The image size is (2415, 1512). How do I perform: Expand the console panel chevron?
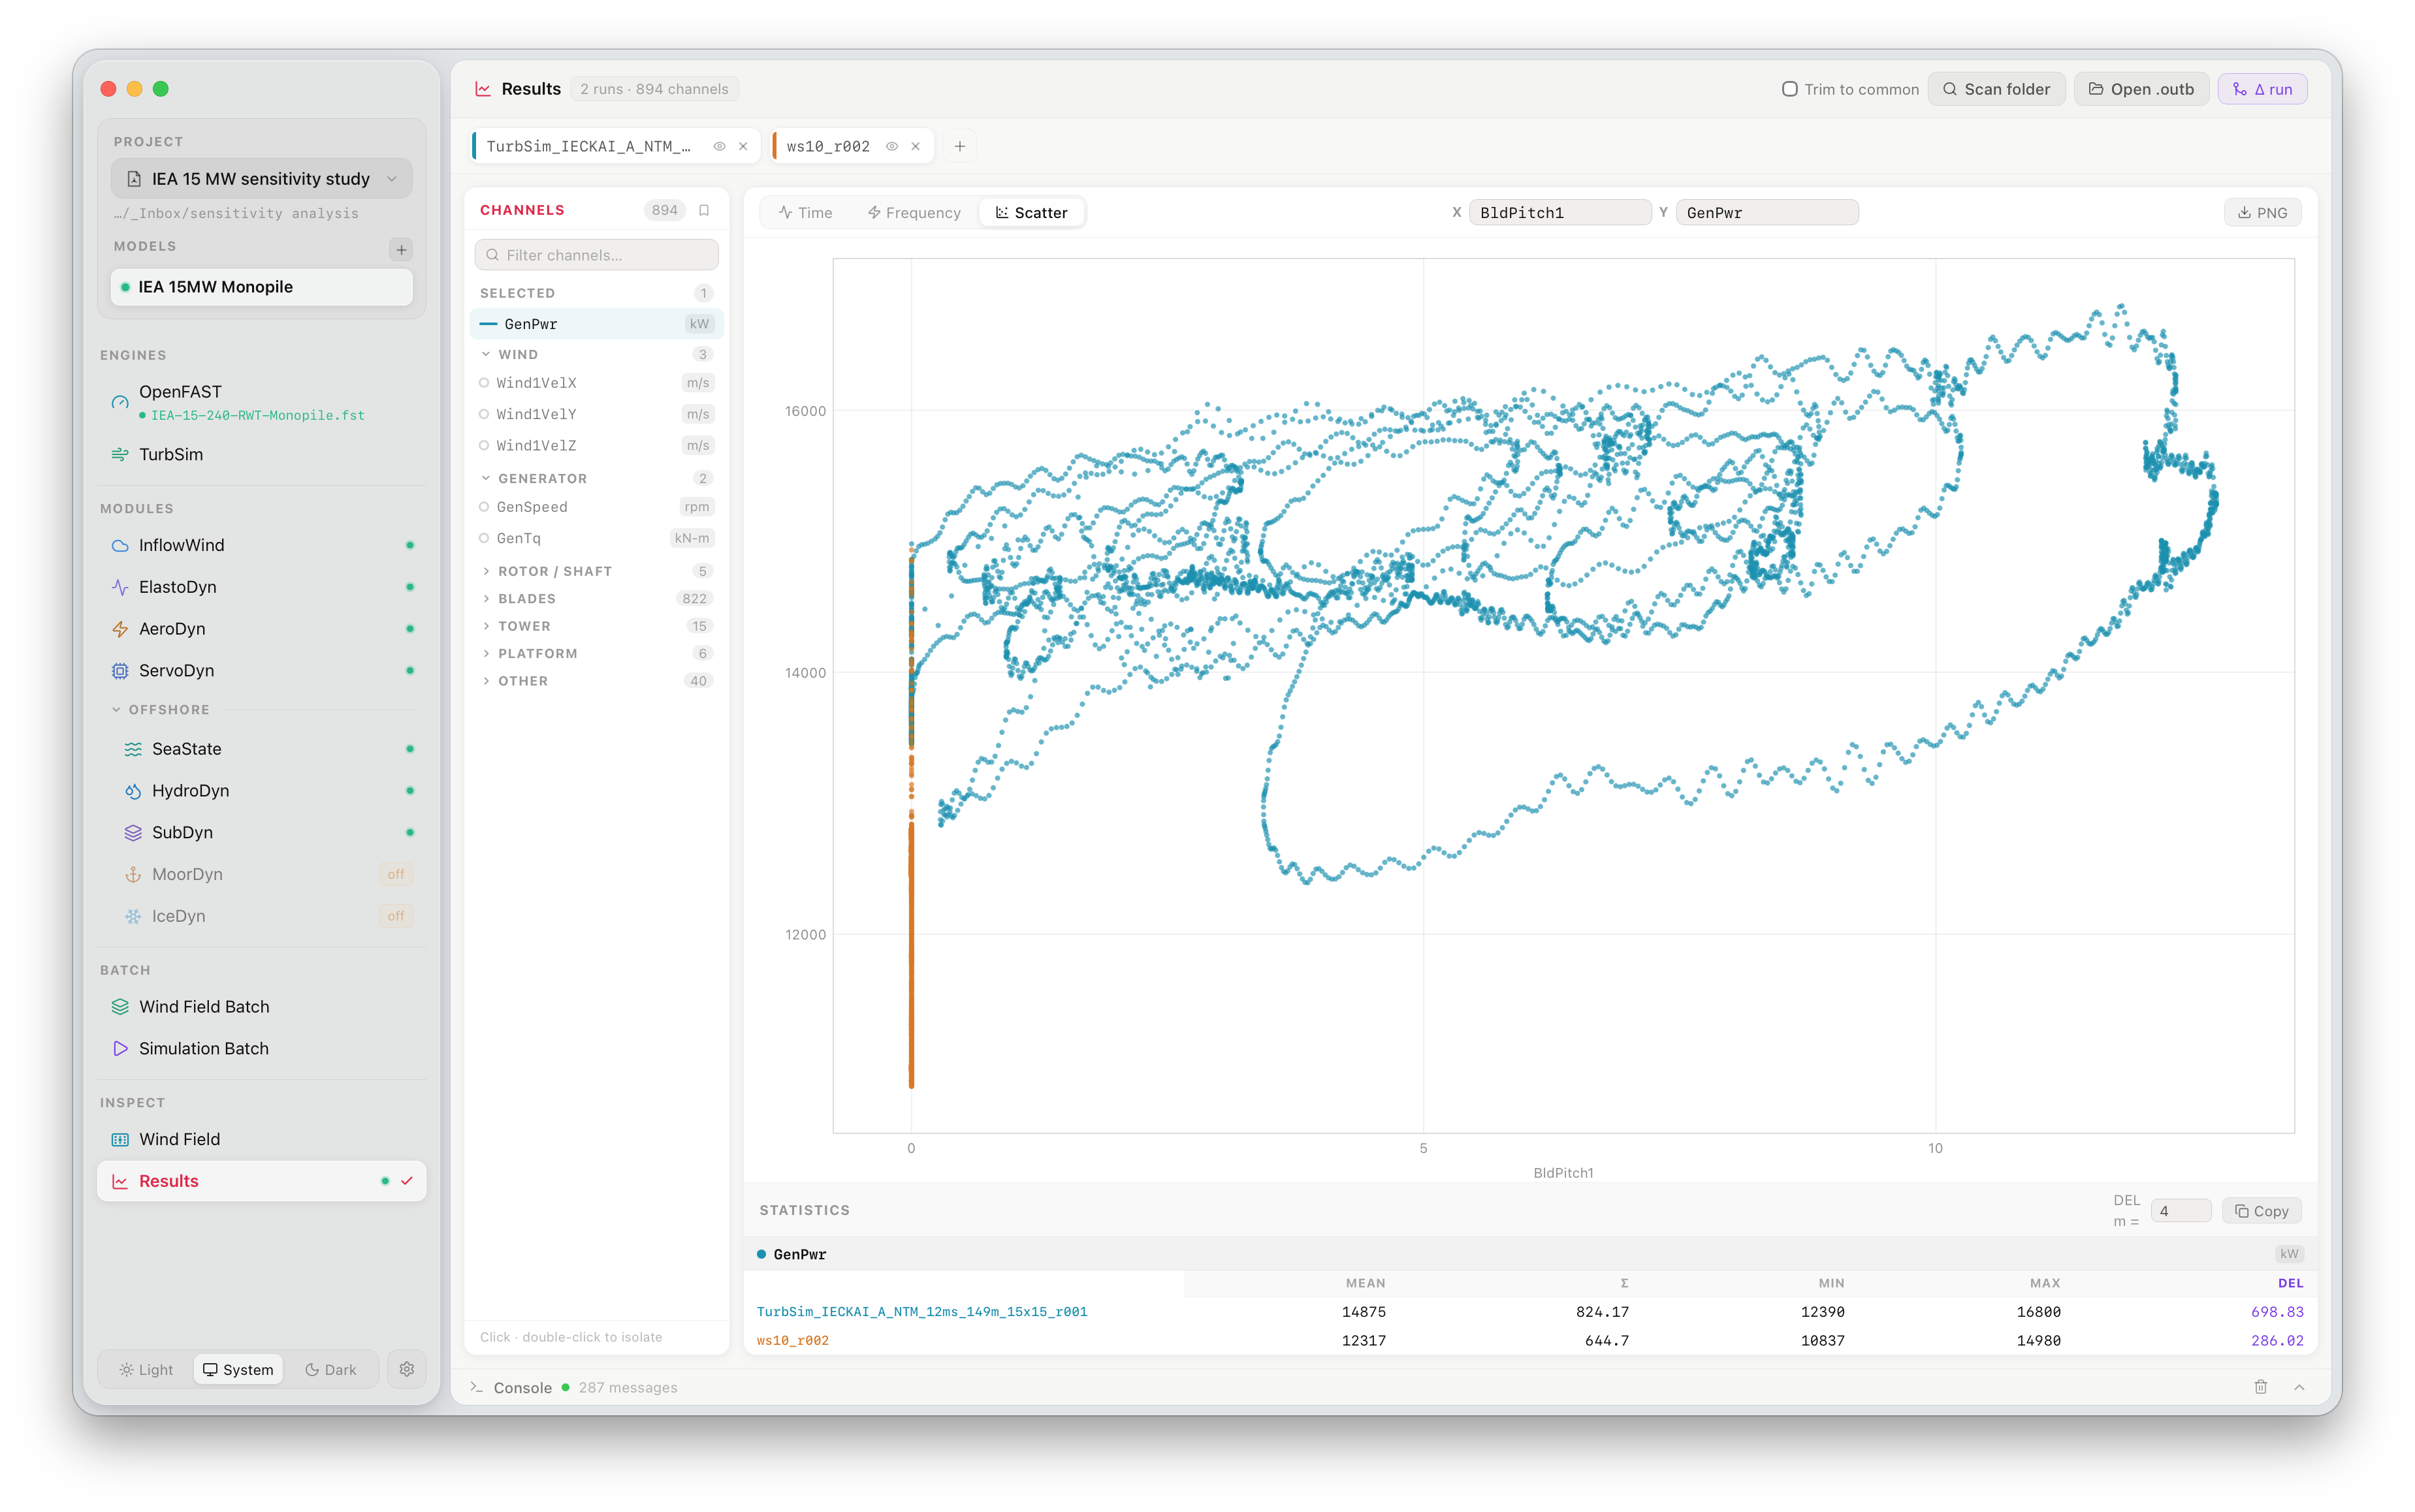(x=2299, y=1387)
